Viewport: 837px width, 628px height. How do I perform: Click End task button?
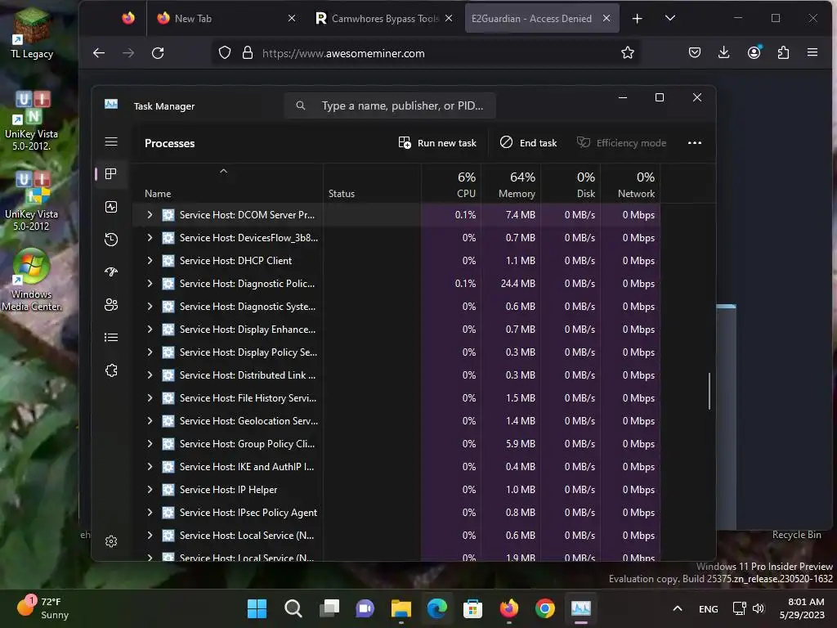pyautogui.click(x=529, y=143)
